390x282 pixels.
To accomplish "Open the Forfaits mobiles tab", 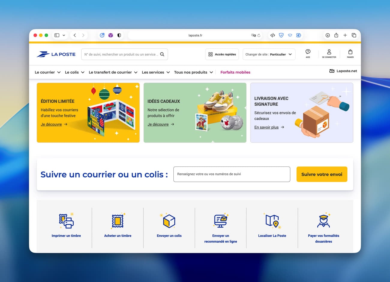I will (235, 72).
